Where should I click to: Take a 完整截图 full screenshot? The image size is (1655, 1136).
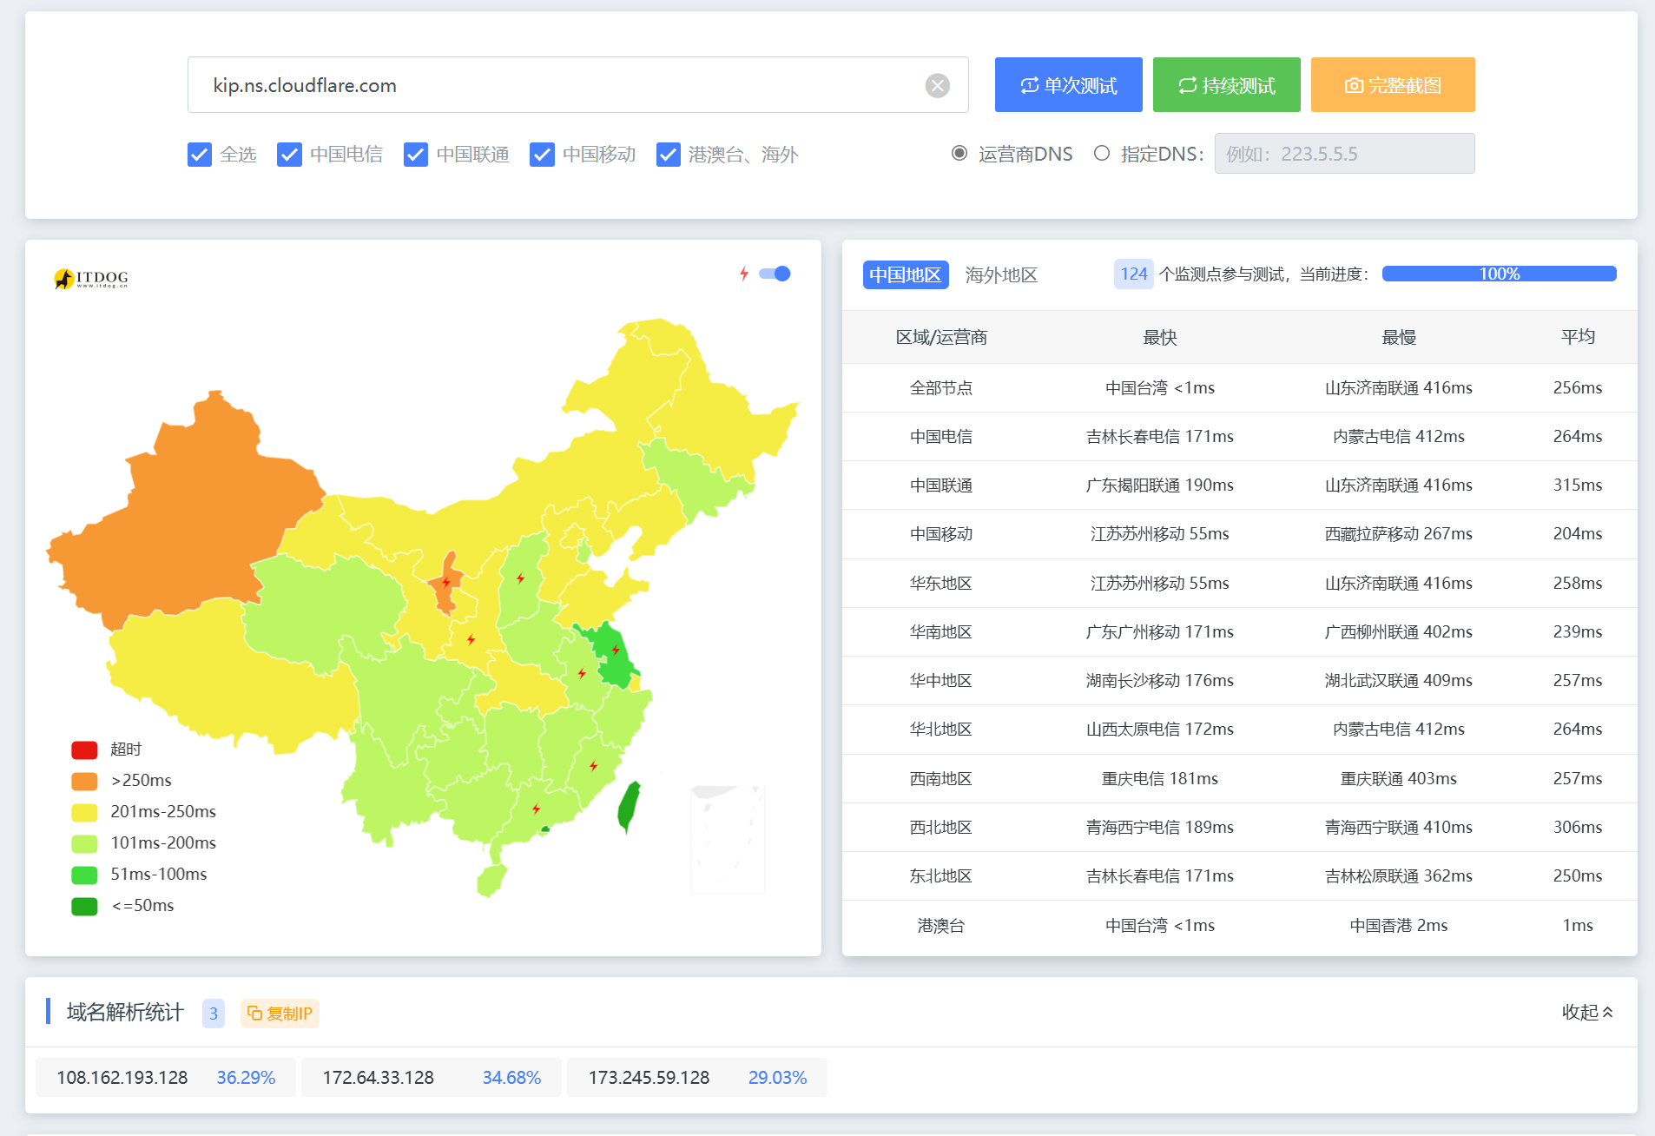[1393, 85]
